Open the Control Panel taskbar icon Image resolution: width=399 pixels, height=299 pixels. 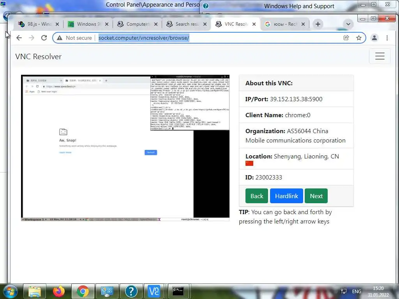pyautogui.click(x=107, y=291)
